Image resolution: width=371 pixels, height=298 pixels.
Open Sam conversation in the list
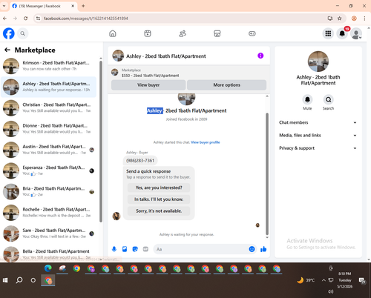[x=49, y=234]
